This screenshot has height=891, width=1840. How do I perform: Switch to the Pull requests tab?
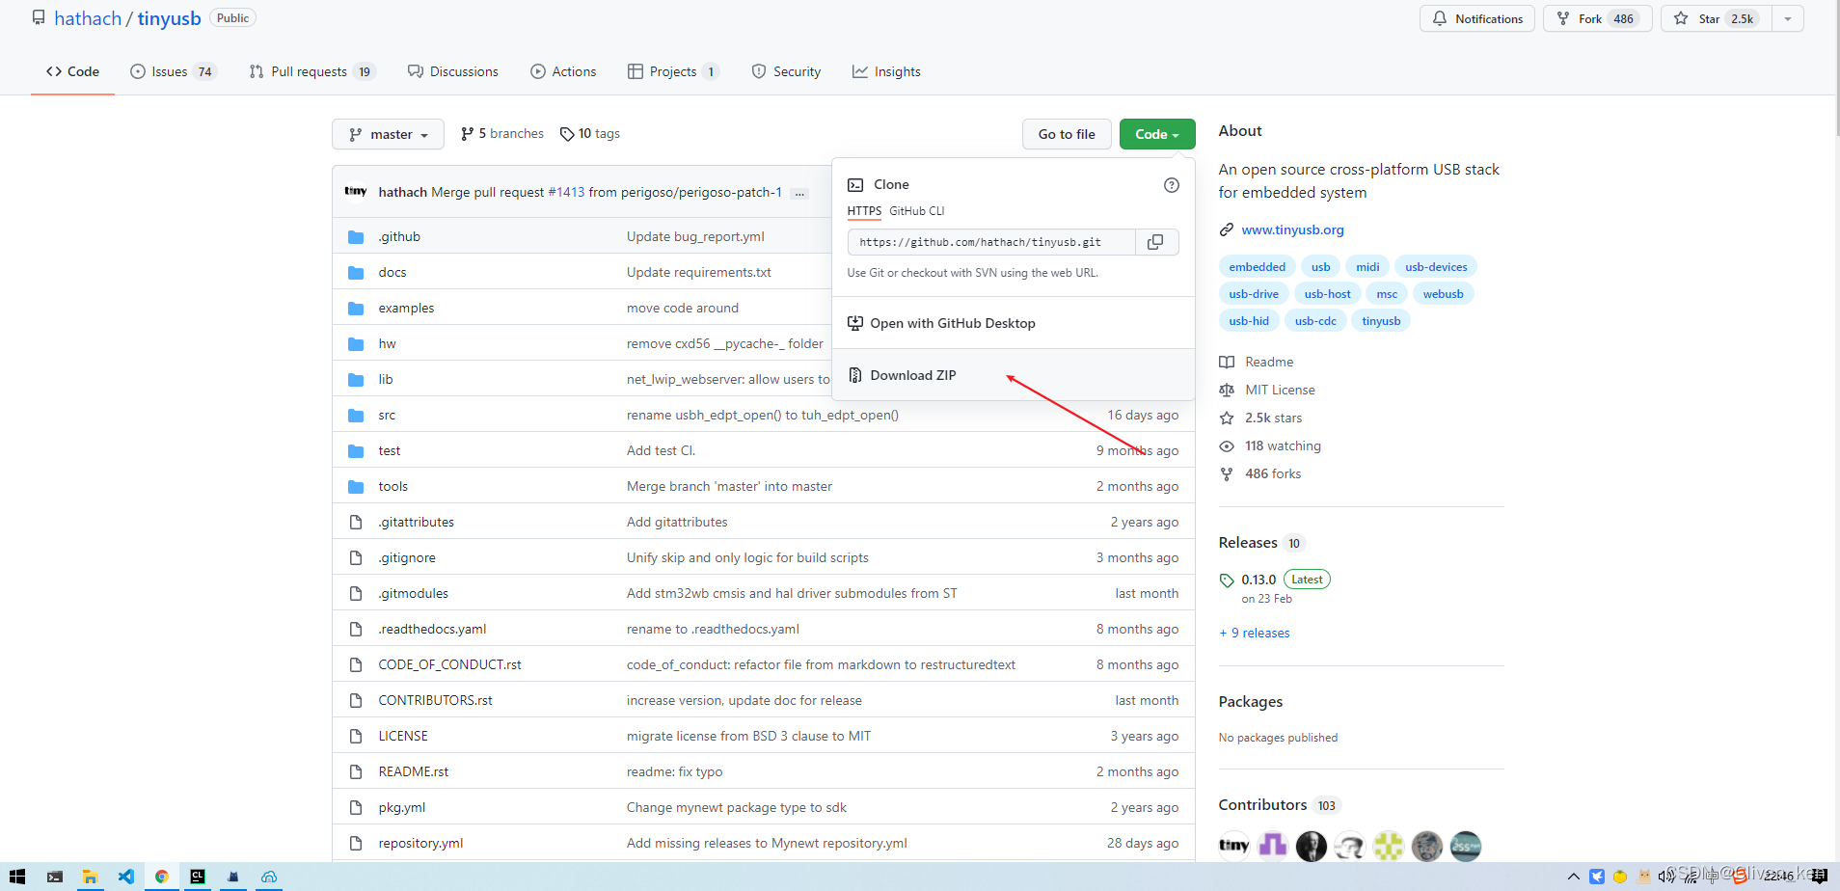click(311, 71)
